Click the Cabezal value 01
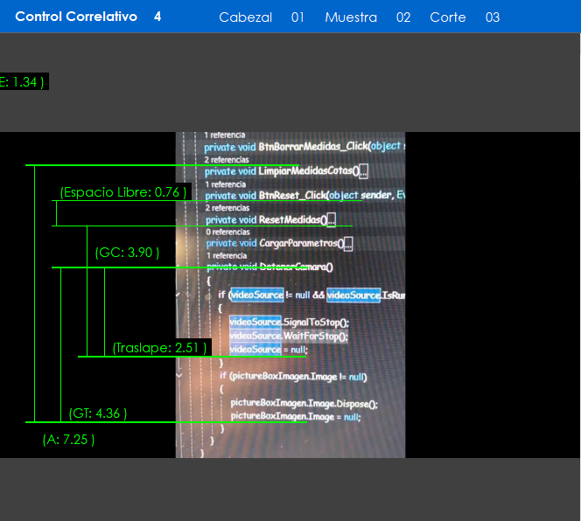 (298, 17)
